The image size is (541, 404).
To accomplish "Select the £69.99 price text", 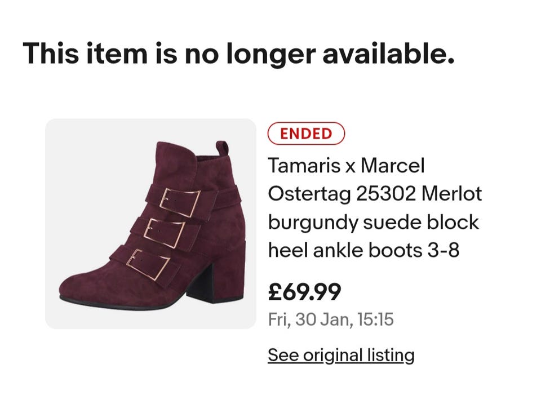I will 304,291.
